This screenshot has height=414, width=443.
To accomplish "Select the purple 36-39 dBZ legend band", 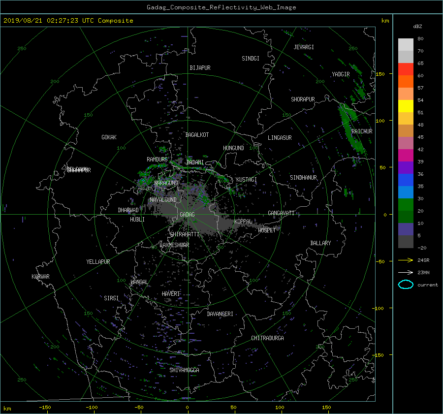I will (x=406, y=167).
